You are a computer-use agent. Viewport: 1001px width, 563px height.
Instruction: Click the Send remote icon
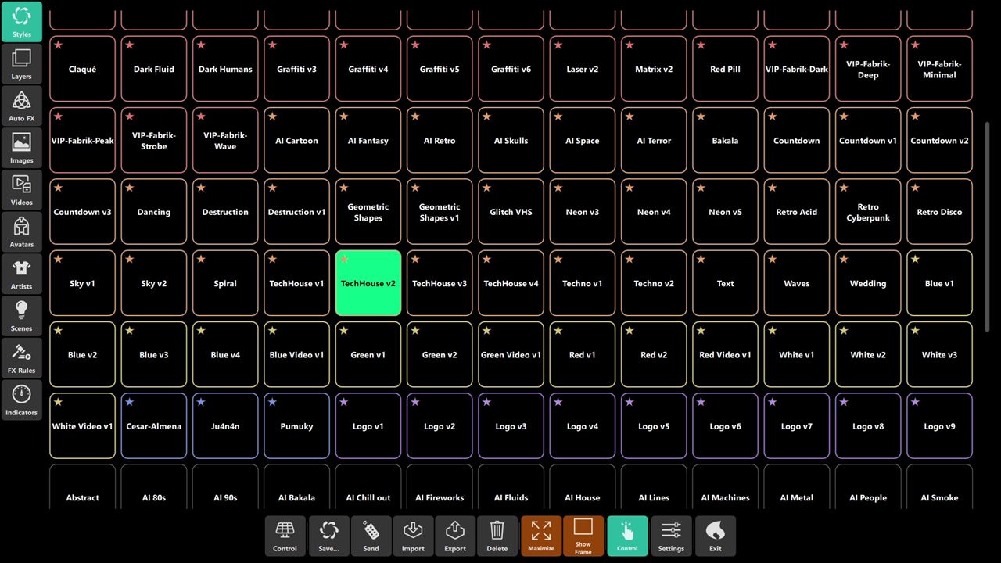[371, 536]
